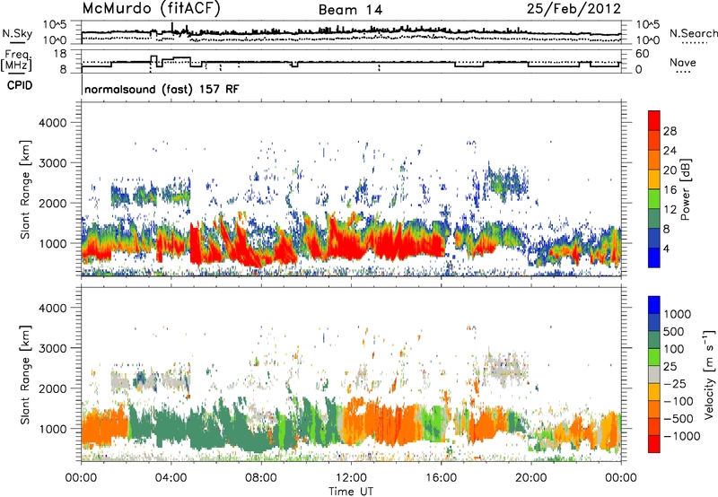Select the CPID row label
This screenshot has width=718, height=497.
(x=20, y=85)
